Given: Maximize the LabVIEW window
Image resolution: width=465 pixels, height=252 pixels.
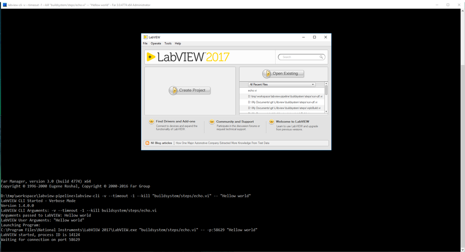Looking at the screenshot, I should pyautogui.click(x=314, y=37).
